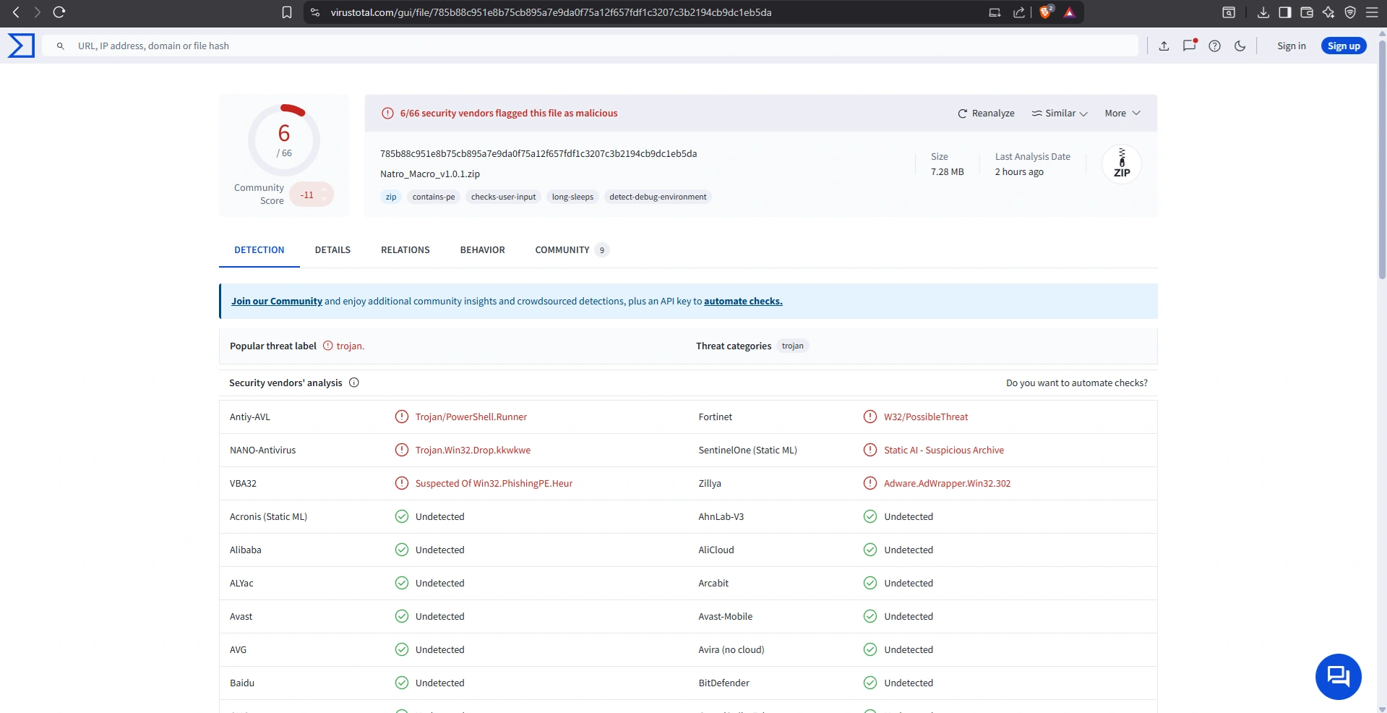Open the notifications flag icon
The width and height of the screenshot is (1387, 713).
click(1189, 46)
